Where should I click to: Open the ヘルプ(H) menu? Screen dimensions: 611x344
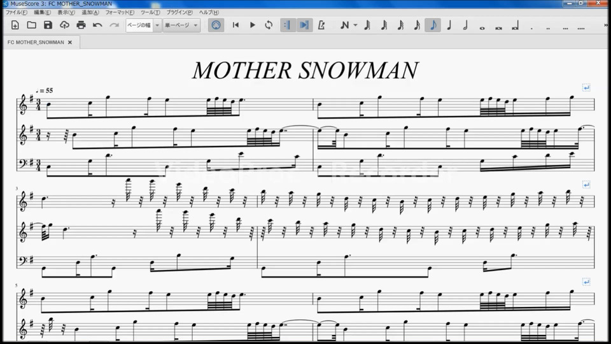pos(209,13)
